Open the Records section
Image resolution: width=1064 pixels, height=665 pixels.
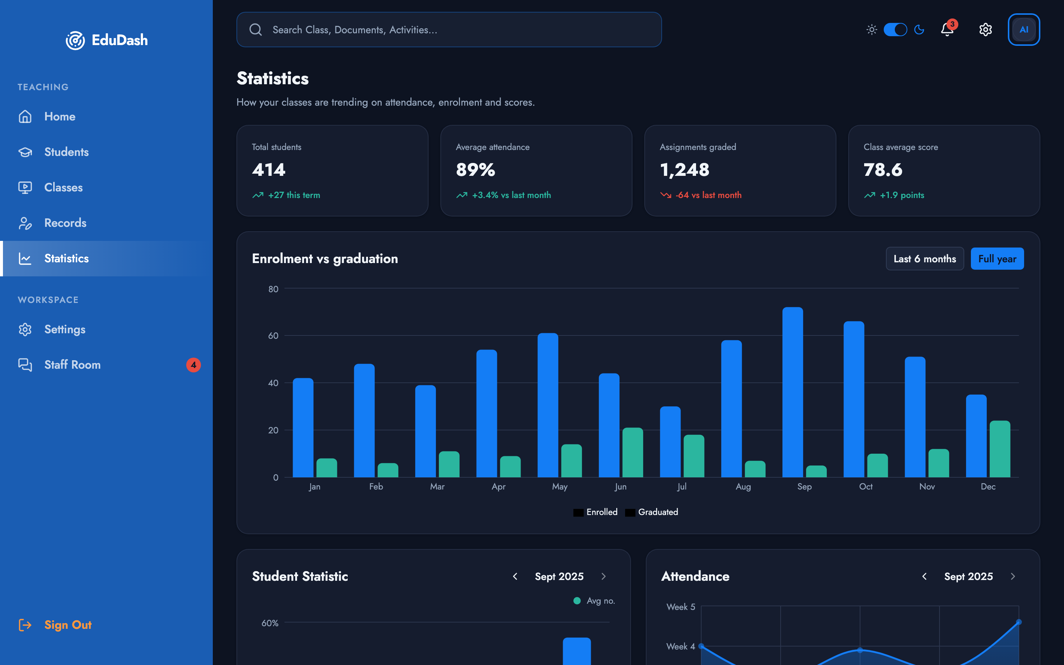click(106, 223)
